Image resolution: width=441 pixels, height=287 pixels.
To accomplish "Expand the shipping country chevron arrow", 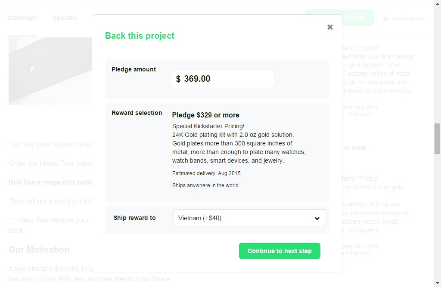I will [317, 218].
